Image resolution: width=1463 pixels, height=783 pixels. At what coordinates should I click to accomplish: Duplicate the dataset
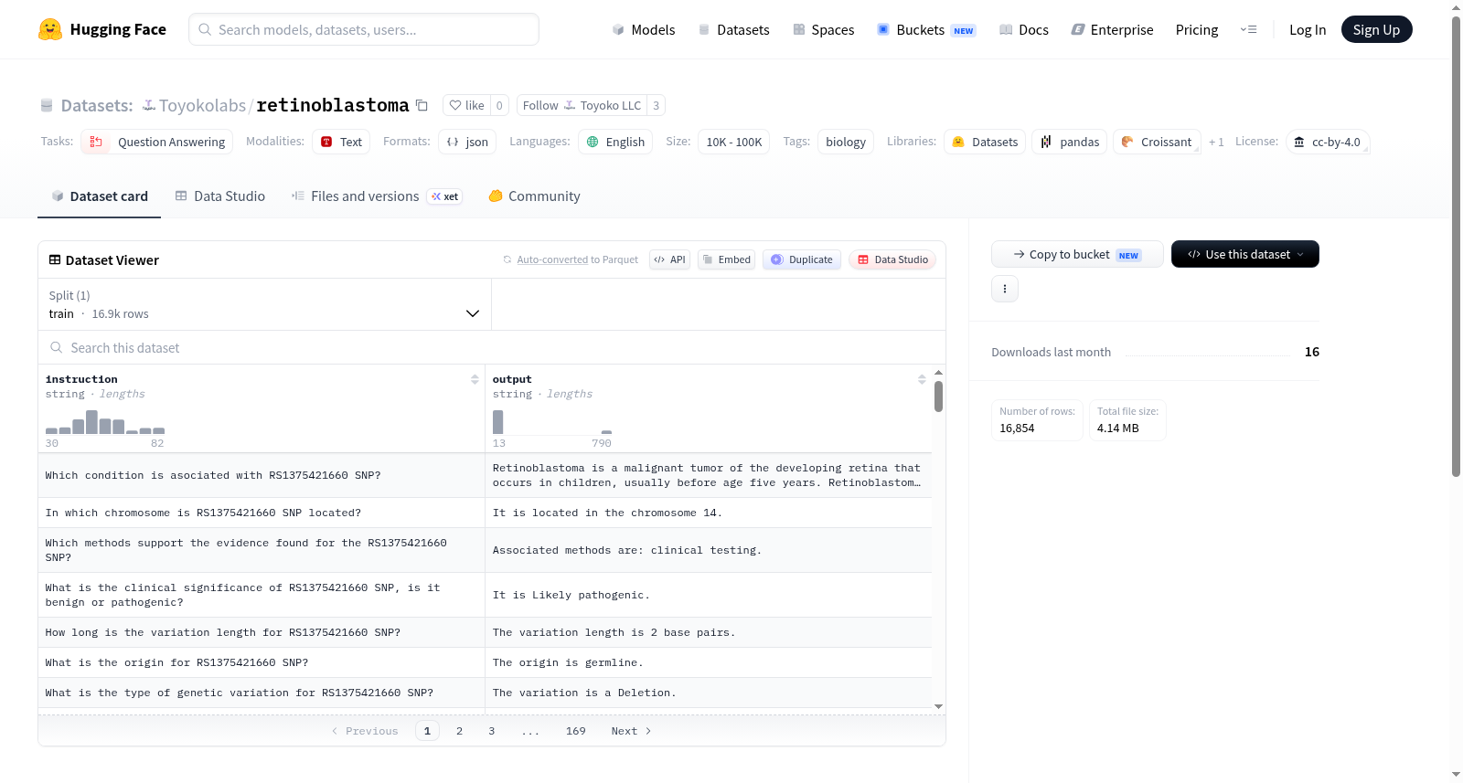click(801, 259)
